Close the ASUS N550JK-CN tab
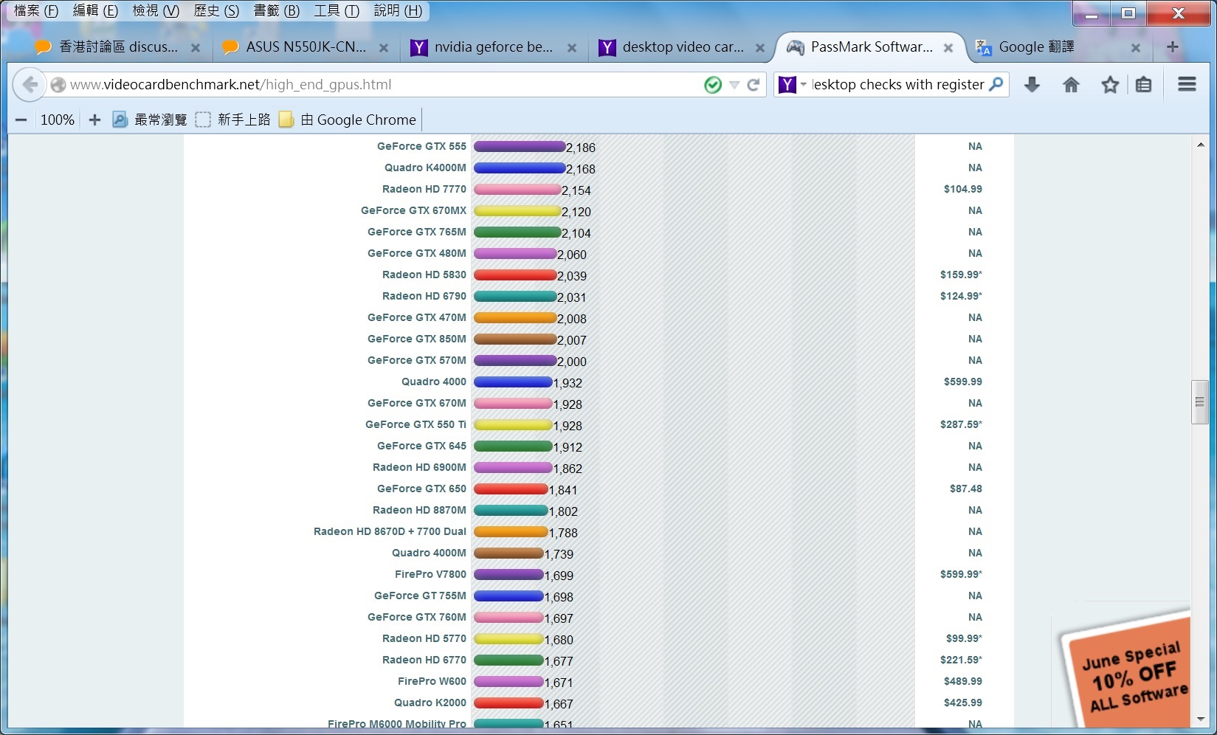This screenshot has width=1217, height=735. 384,48
